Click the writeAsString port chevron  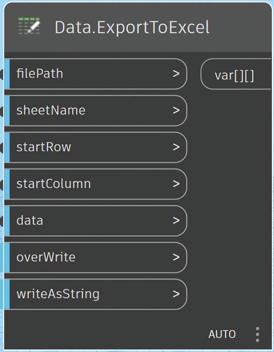(176, 294)
